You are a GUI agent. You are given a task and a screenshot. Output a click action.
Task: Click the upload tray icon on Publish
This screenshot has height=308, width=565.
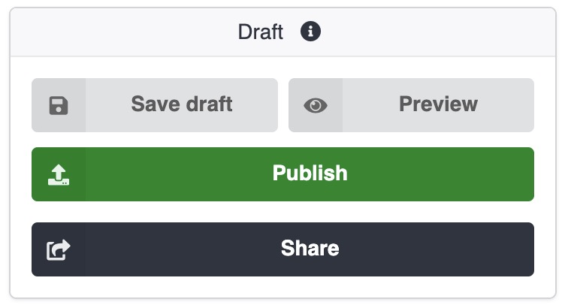pos(58,174)
